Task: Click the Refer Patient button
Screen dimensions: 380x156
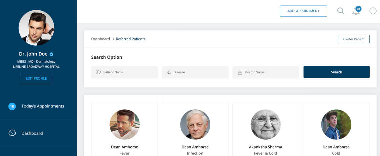Action: 353,39
